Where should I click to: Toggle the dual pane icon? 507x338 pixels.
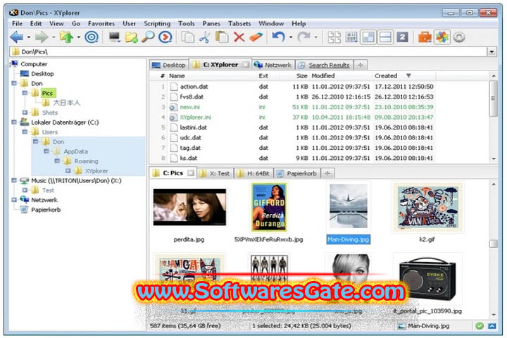coord(368,37)
